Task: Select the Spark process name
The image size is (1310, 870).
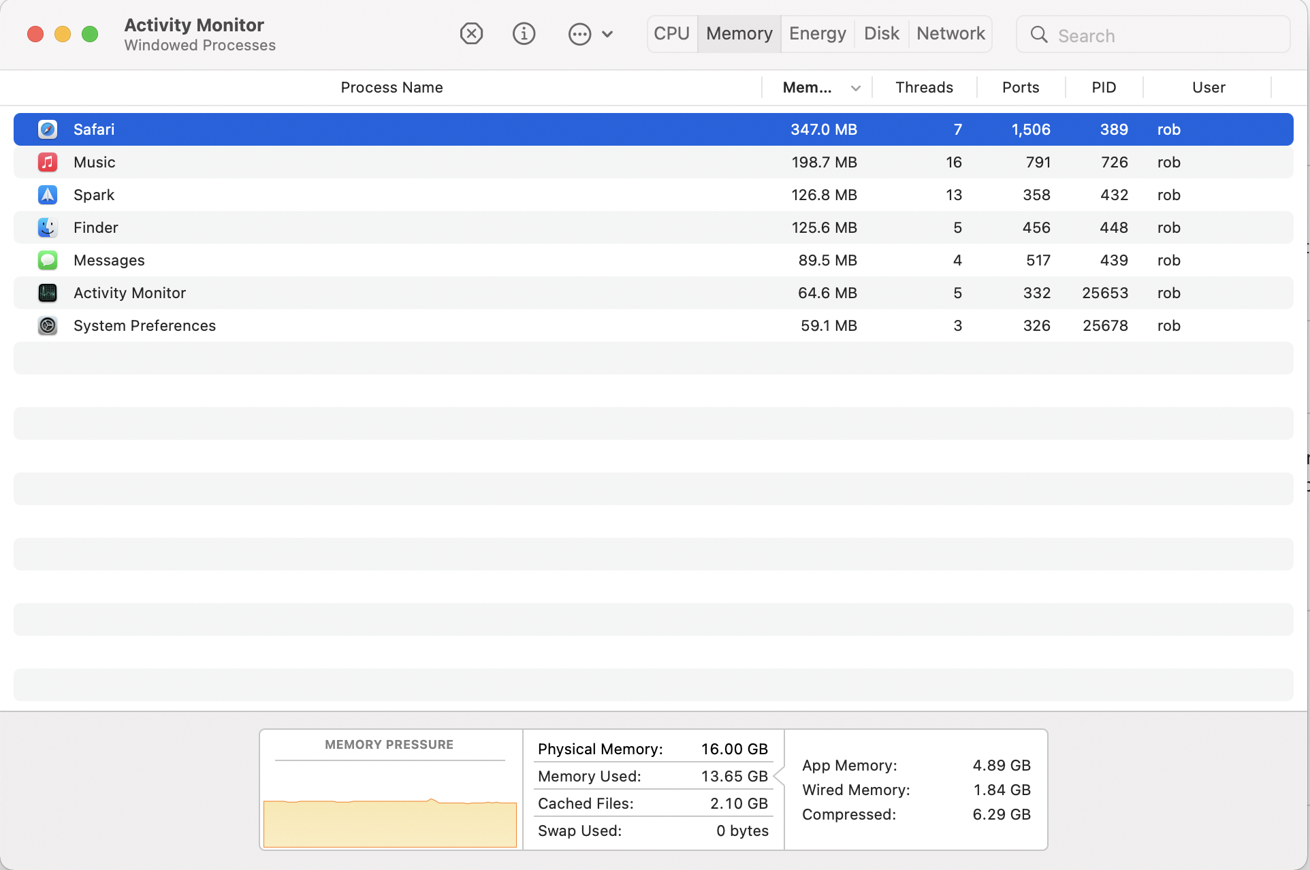Action: click(x=94, y=195)
